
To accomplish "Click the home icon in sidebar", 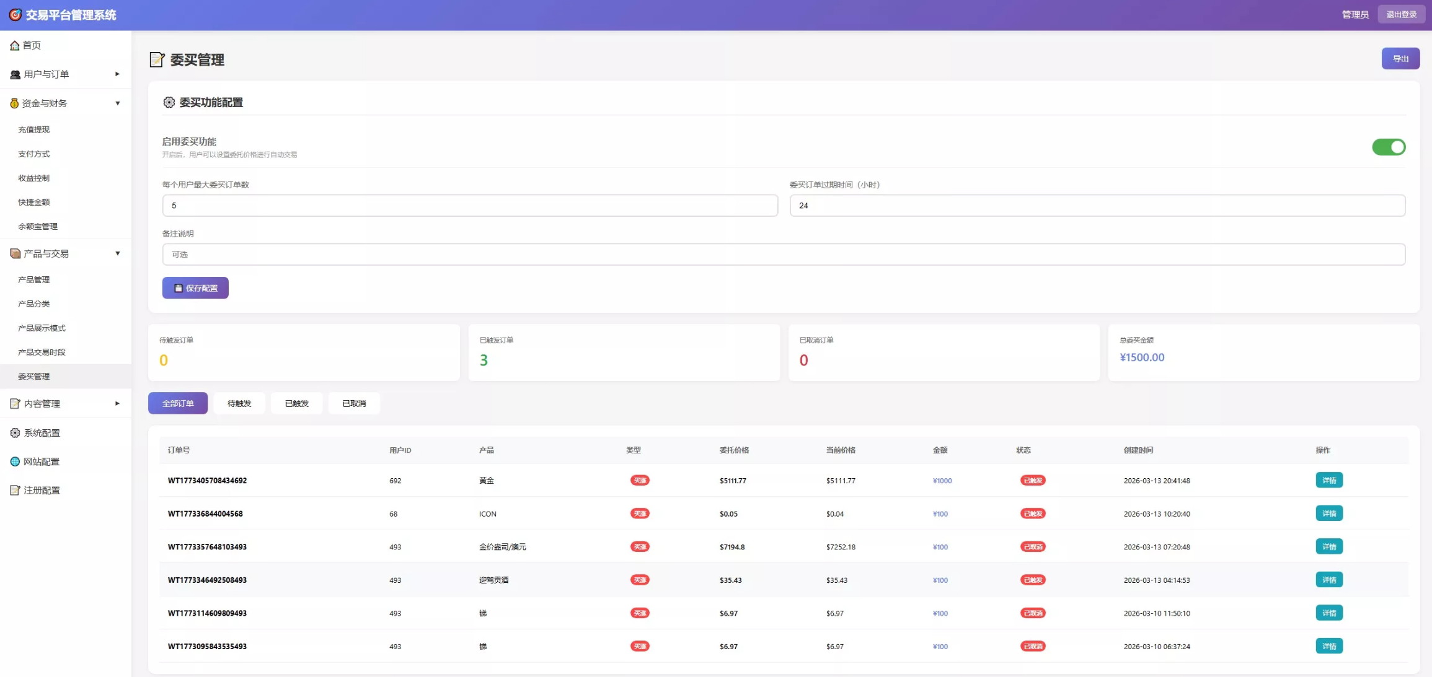I will click(14, 45).
